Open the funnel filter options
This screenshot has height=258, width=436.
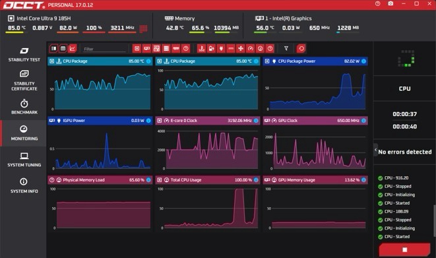point(286,49)
